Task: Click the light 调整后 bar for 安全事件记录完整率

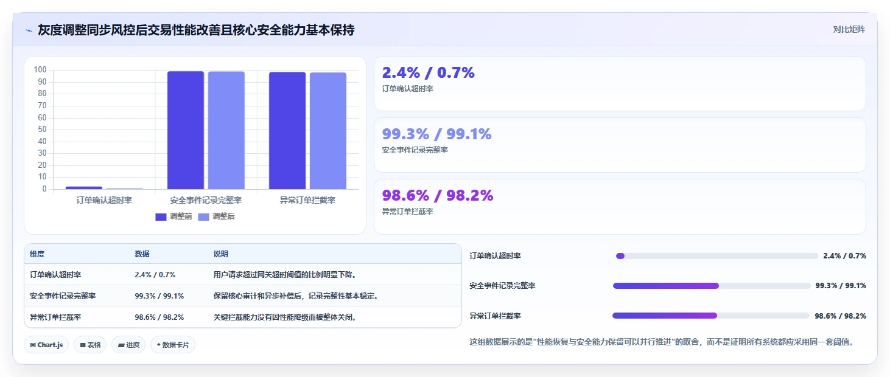Action: click(226, 130)
